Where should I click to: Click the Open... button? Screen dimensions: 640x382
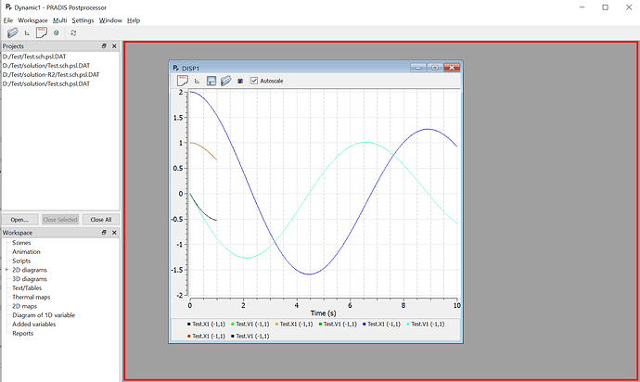20,220
